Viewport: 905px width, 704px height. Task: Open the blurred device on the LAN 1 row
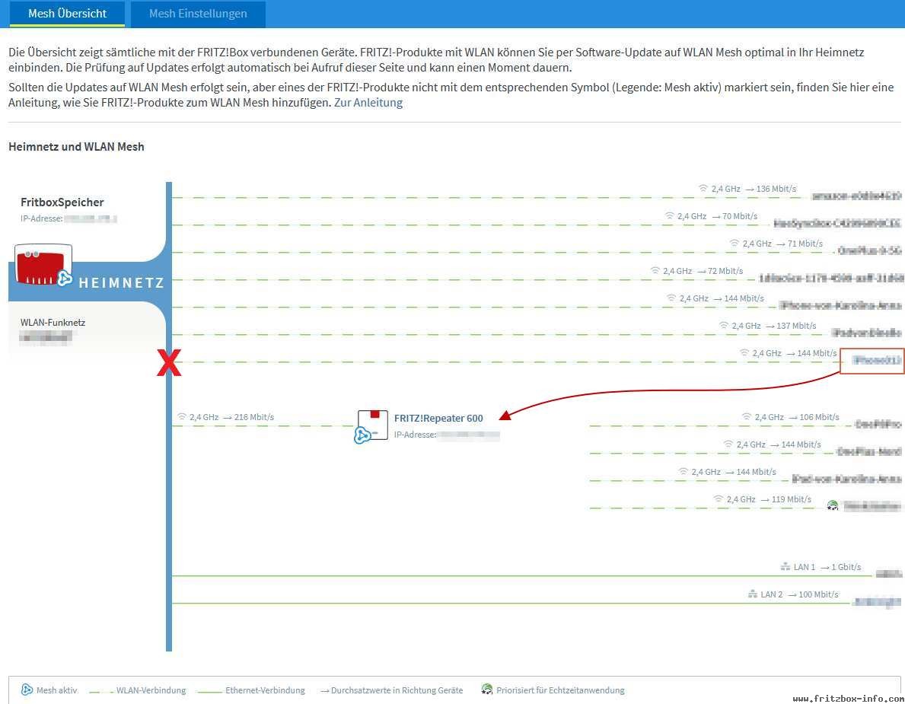[889, 574]
